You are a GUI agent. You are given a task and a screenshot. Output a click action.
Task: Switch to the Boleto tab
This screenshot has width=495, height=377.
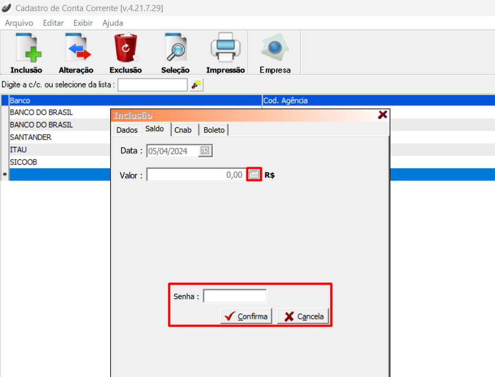point(214,130)
